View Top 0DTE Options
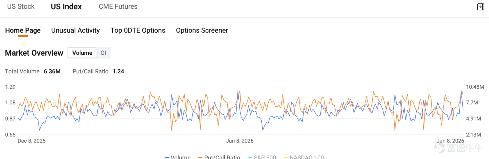 (x=138, y=31)
